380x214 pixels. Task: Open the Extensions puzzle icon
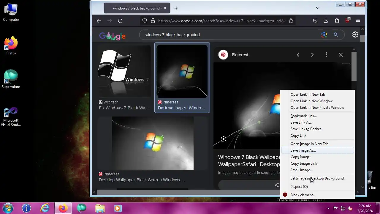coord(337,21)
